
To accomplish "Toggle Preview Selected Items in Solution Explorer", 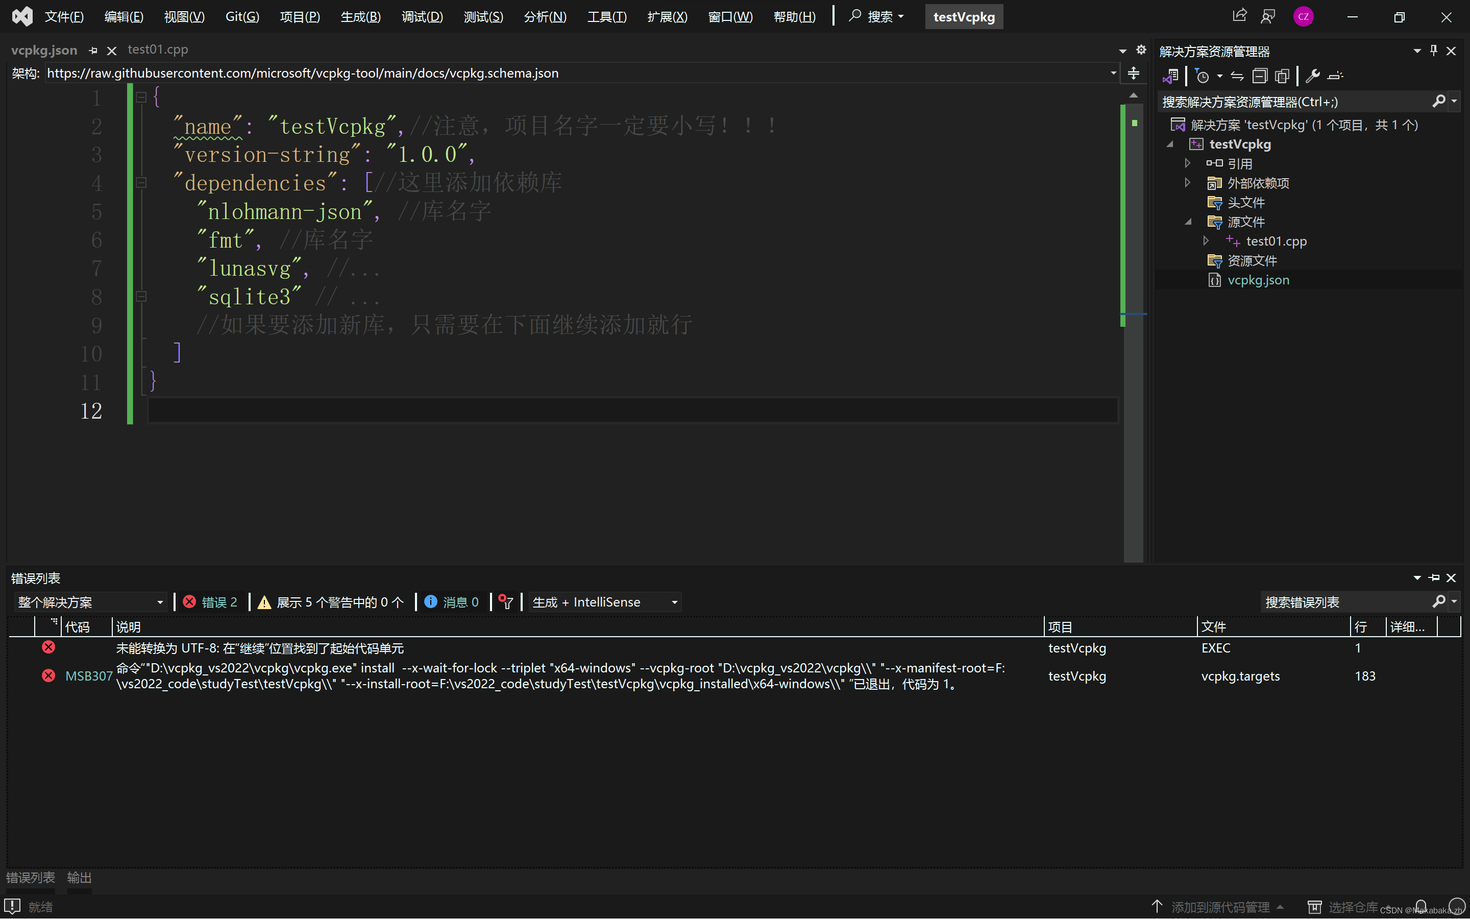I will coord(1282,76).
